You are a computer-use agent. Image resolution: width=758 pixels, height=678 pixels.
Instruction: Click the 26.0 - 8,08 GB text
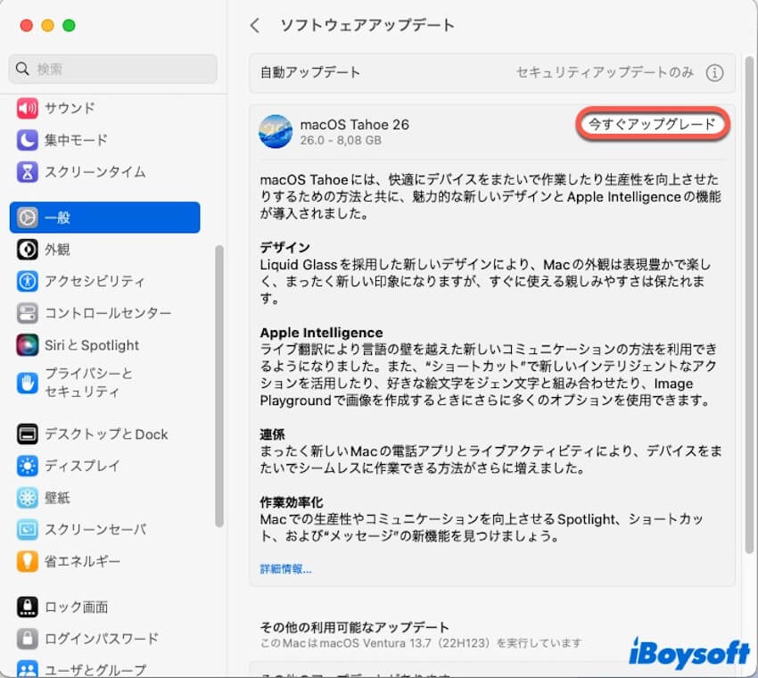[x=341, y=141]
